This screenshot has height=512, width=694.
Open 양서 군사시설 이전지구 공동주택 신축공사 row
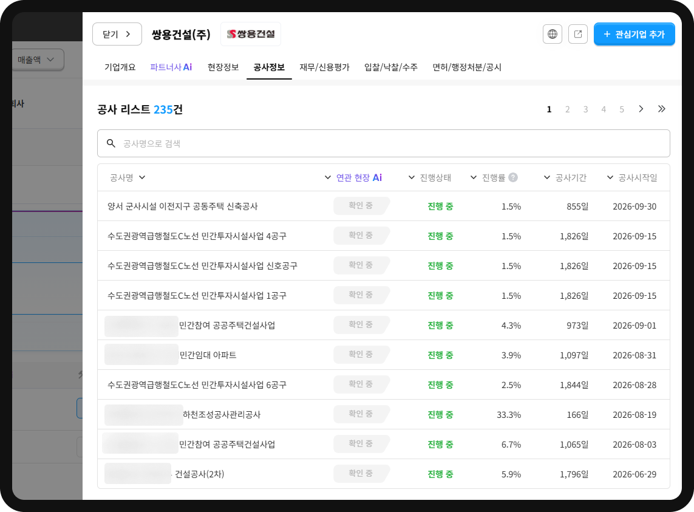383,206
